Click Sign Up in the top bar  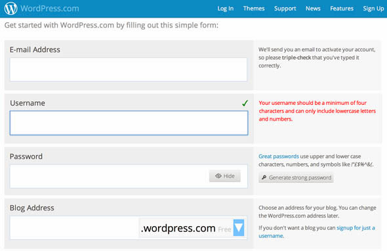coord(373,9)
